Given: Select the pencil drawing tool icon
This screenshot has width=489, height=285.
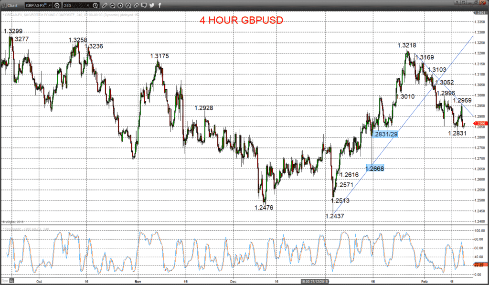Looking at the screenshot, I should click(105, 5).
